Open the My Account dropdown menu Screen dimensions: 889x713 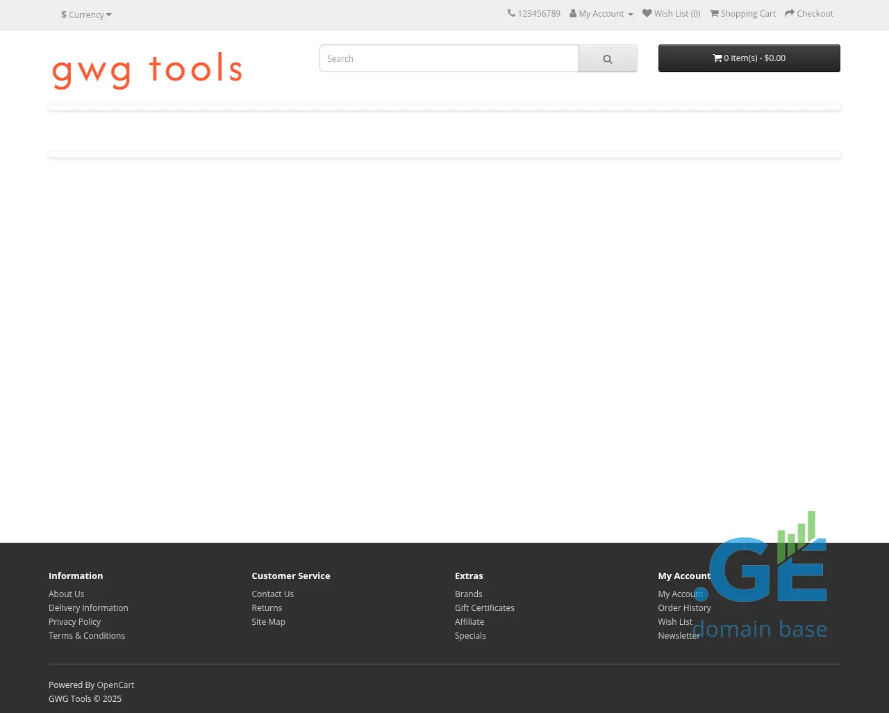(x=601, y=14)
